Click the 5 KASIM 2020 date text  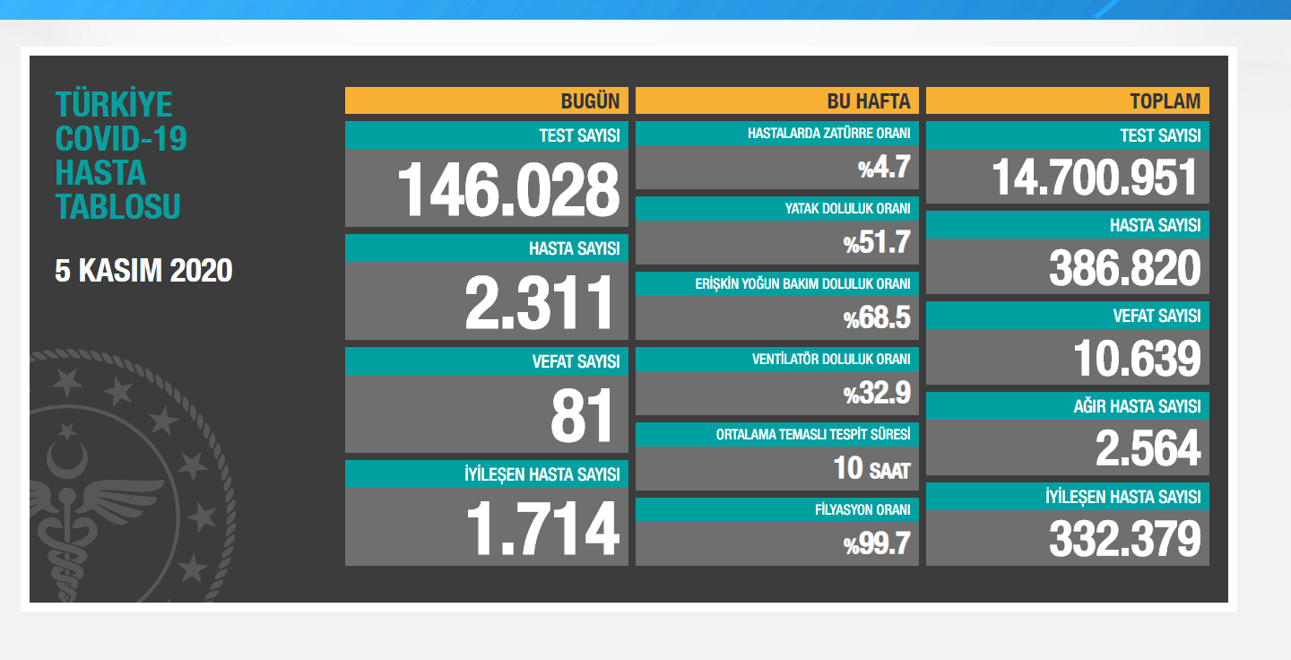(143, 271)
